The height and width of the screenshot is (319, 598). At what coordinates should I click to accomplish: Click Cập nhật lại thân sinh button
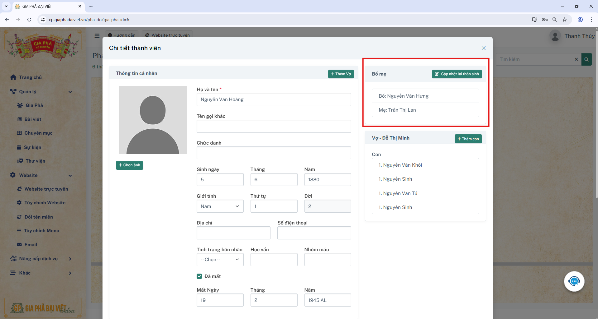pos(457,74)
